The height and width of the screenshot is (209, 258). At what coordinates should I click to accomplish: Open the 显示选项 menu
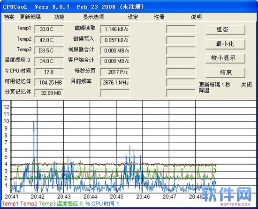[x=93, y=17]
